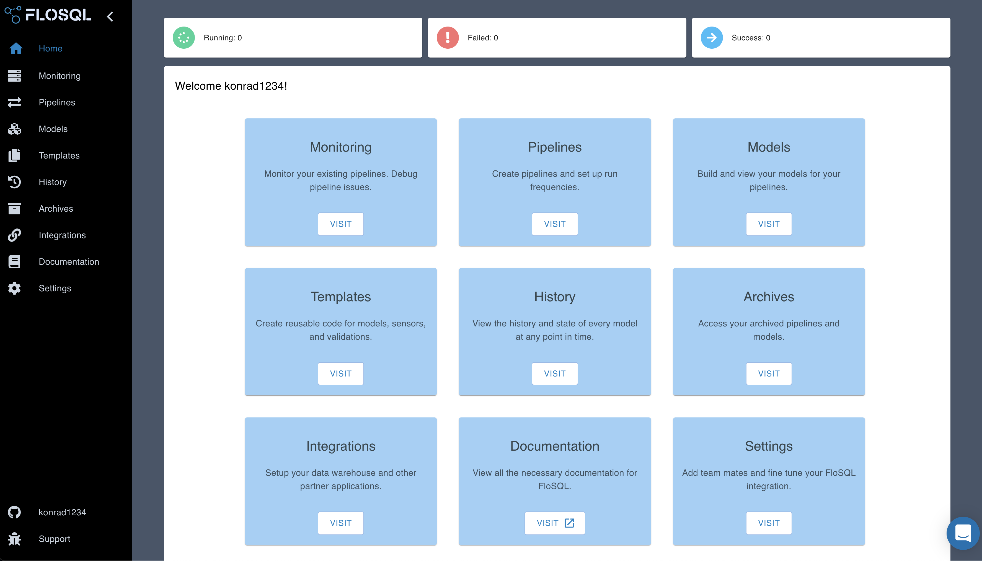Viewport: 982px width, 561px height.
Task: Click the Monitoring server icon in sidebar
Action: 15,76
